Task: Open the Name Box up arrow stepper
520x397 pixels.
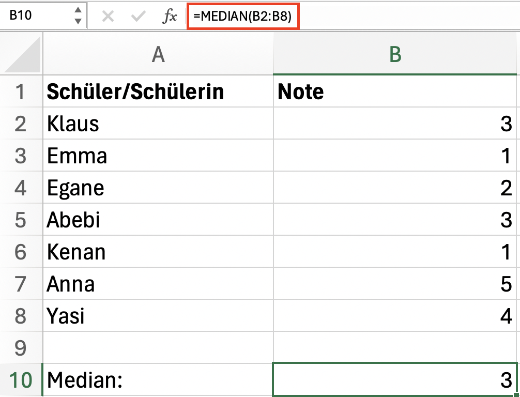Action: (x=78, y=10)
